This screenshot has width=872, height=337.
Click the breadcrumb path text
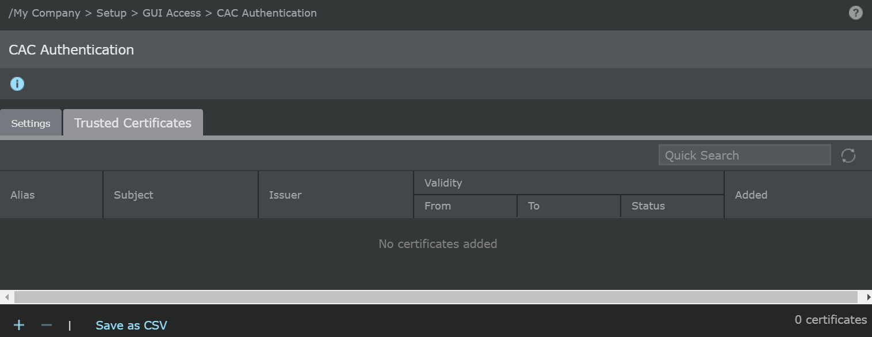(162, 13)
